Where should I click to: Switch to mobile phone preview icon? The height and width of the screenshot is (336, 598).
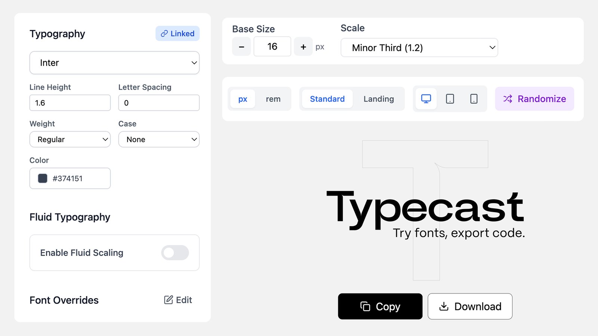[x=474, y=99]
